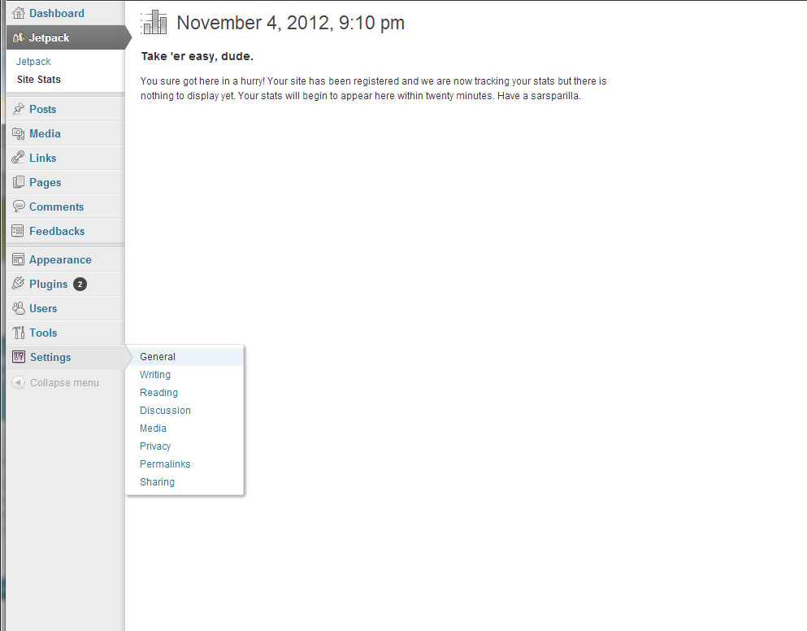This screenshot has height=631, width=807.
Task: Click the Posts pushpin icon
Action: tap(18, 109)
